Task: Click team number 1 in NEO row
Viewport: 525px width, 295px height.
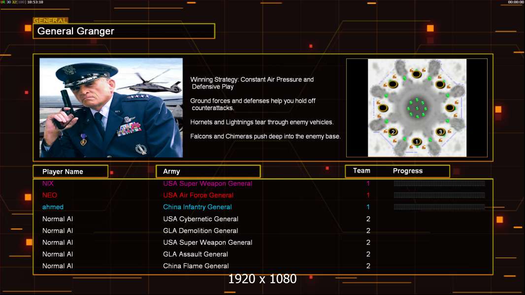Action: pyautogui.click(x=368, y=195)
